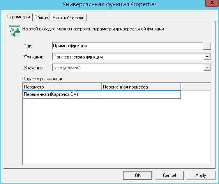The height and width of the screenshot is (184, 219).
Task: Click the Параметры функции: label
Action: coord(43,79)
